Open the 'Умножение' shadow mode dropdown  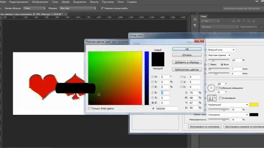click(x=228, y=115)
